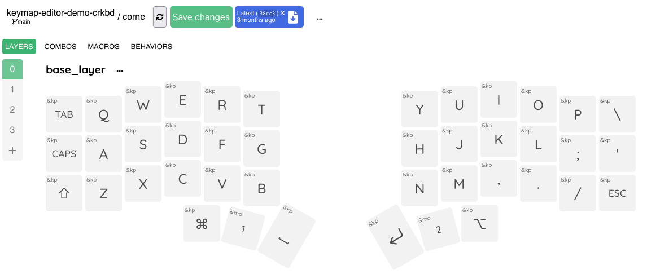Select the space bar thumb key
The height and width of the screenshot is (274, 647).
tap(286, 236)
